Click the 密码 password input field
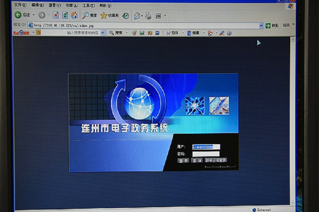Screen dimensions: 319x212 (x=206, y=154)
